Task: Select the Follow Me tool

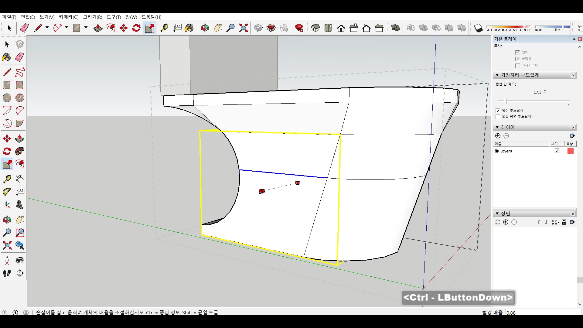Action: (20, 151)
